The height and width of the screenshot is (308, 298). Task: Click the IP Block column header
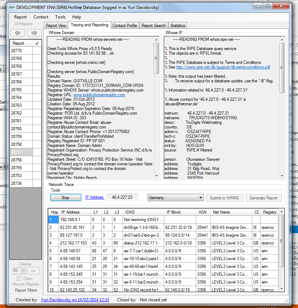(x=180, y=212)
